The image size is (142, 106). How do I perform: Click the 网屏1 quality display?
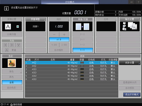[35, 26]
